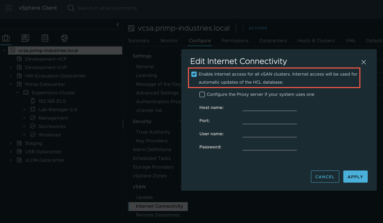This screenshot has width=383, height=223.
Task: Open Alarm Definitions settings
Action: [152, 149]
